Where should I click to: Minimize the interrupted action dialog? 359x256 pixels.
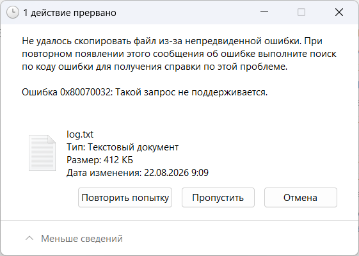coord(264,12)
